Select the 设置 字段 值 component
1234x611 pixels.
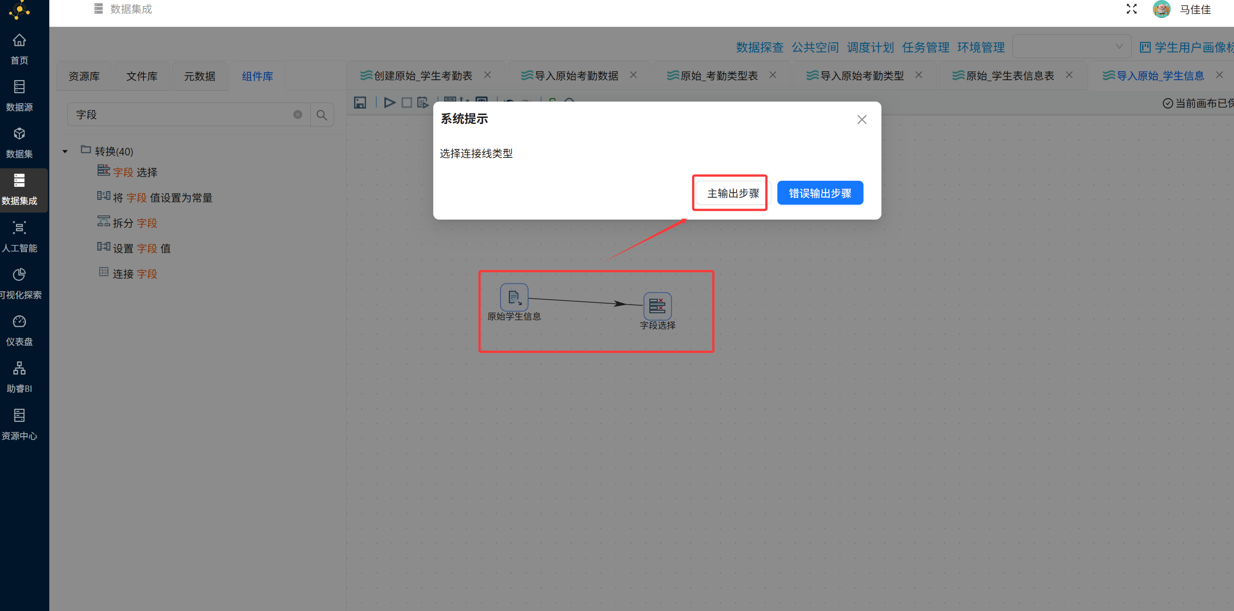134,248
